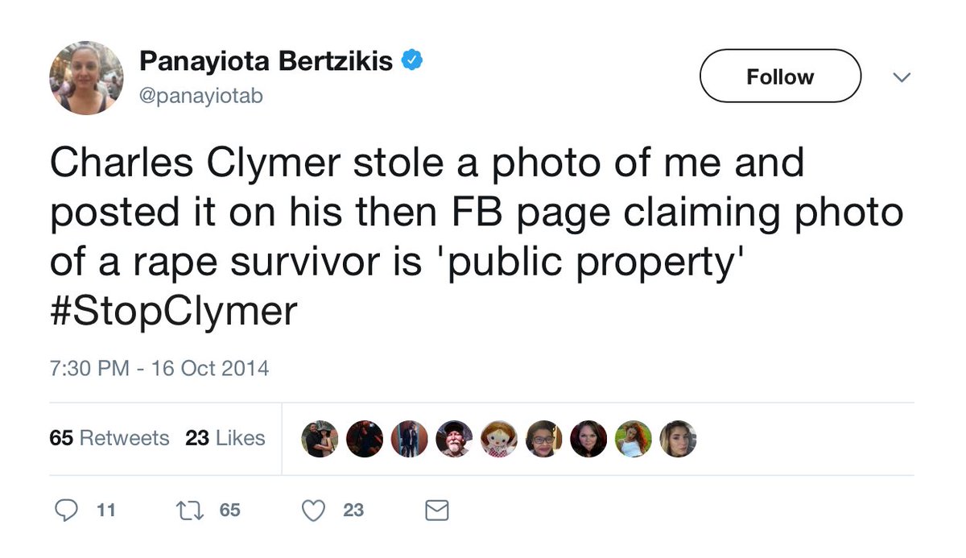Open liker avatar on green grass background
This screenshot has width=966, height=558.
tap(633, 439)
